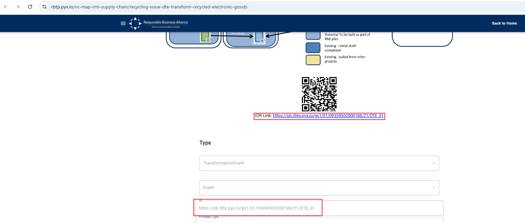Open the site information icon in the address bar

(44, 7)
